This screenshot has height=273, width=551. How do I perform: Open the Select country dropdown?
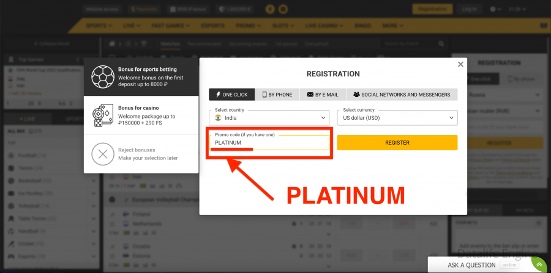click(269, 118)
